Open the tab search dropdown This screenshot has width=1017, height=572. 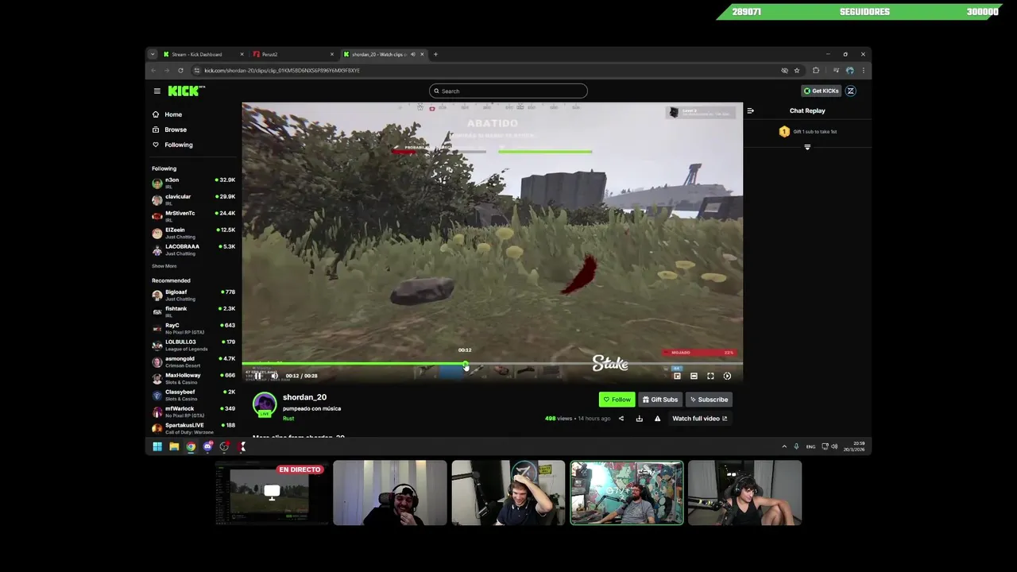tap(153, 54)
